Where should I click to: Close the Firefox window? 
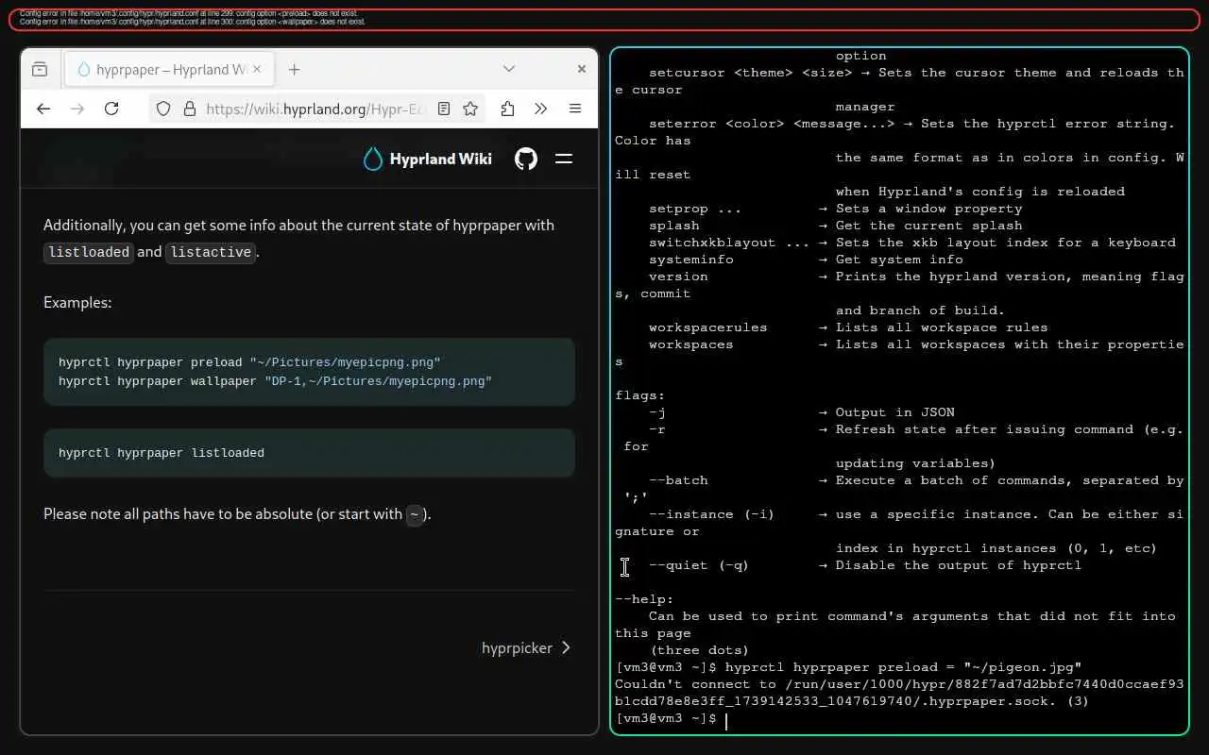(582, 69)
